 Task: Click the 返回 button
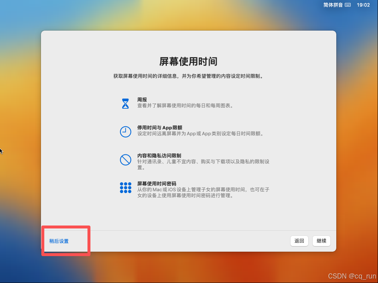click(x=299, y=241)
